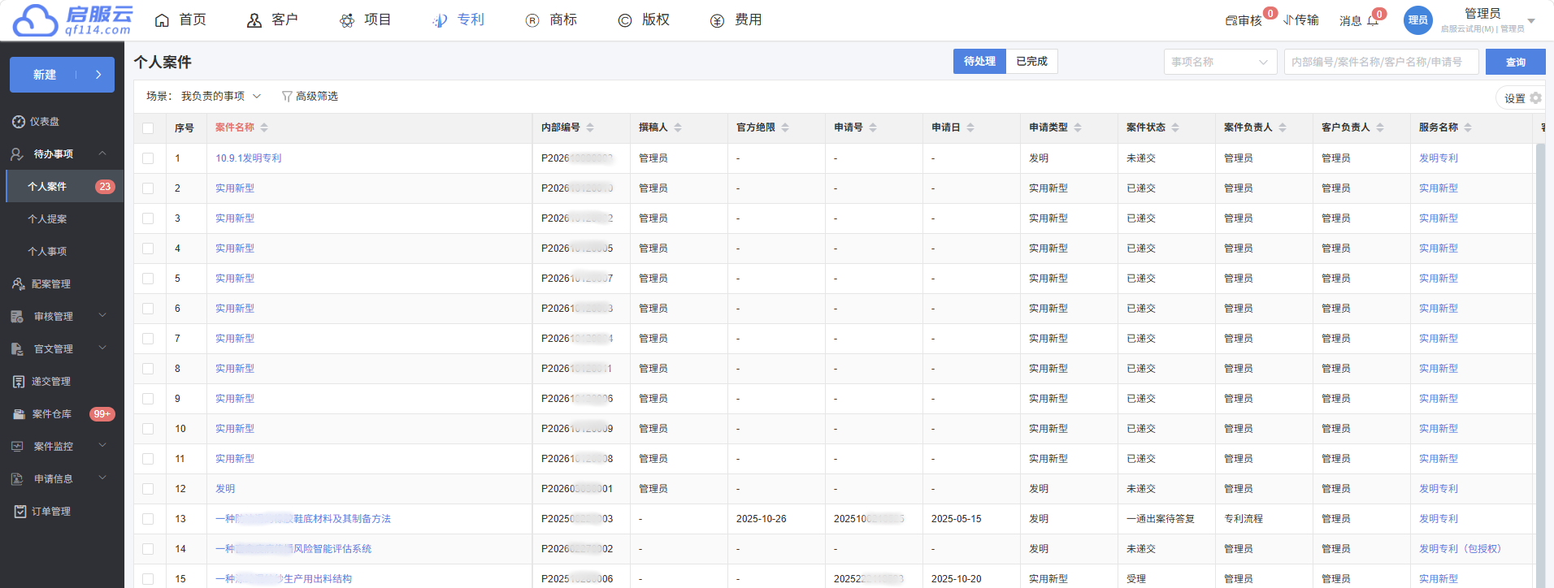Image resolution: width=1554 pixels, height=588 pixels.
Task: Click the 申请信息 sidebar icon
Action: click(17, 479)
